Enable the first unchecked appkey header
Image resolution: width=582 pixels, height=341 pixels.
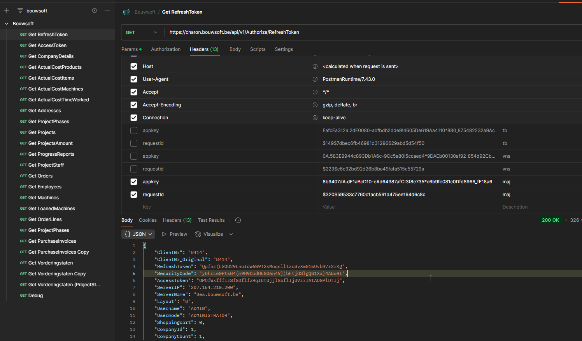[134, 130]
